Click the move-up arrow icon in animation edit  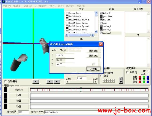pyautogui.click(x=121, y=82)
